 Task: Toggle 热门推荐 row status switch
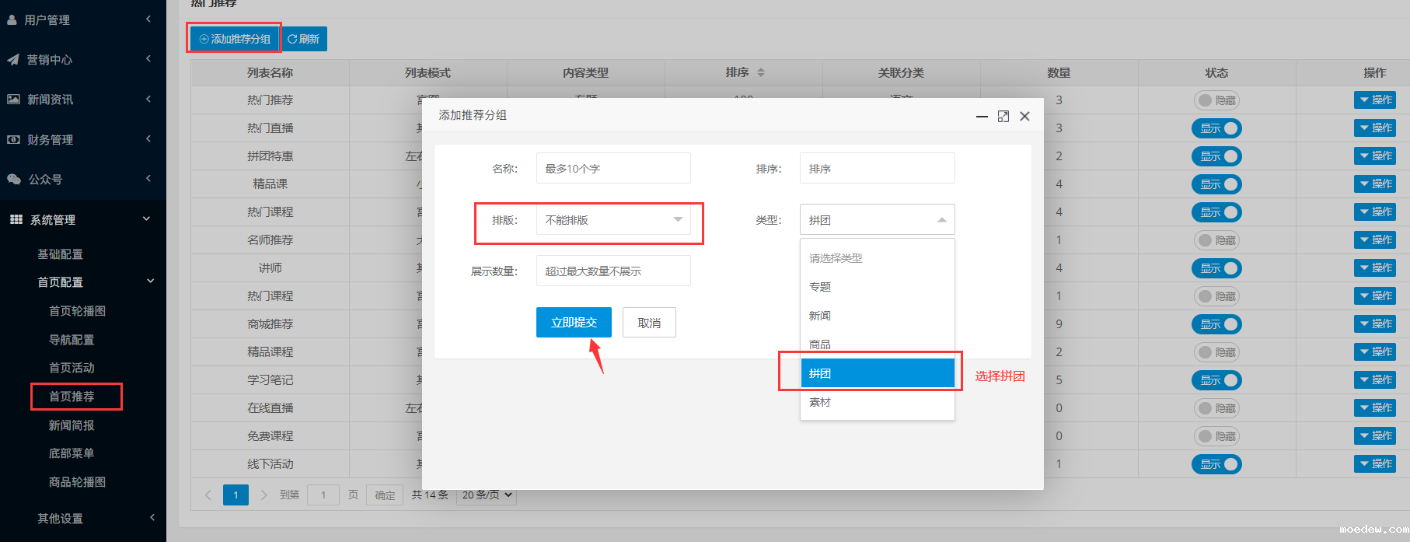pos(1216,100)
